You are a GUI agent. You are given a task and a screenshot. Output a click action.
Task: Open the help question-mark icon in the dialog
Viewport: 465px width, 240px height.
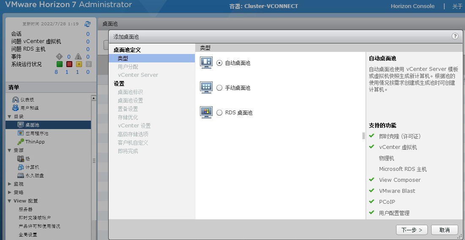[x=455, y=36]
